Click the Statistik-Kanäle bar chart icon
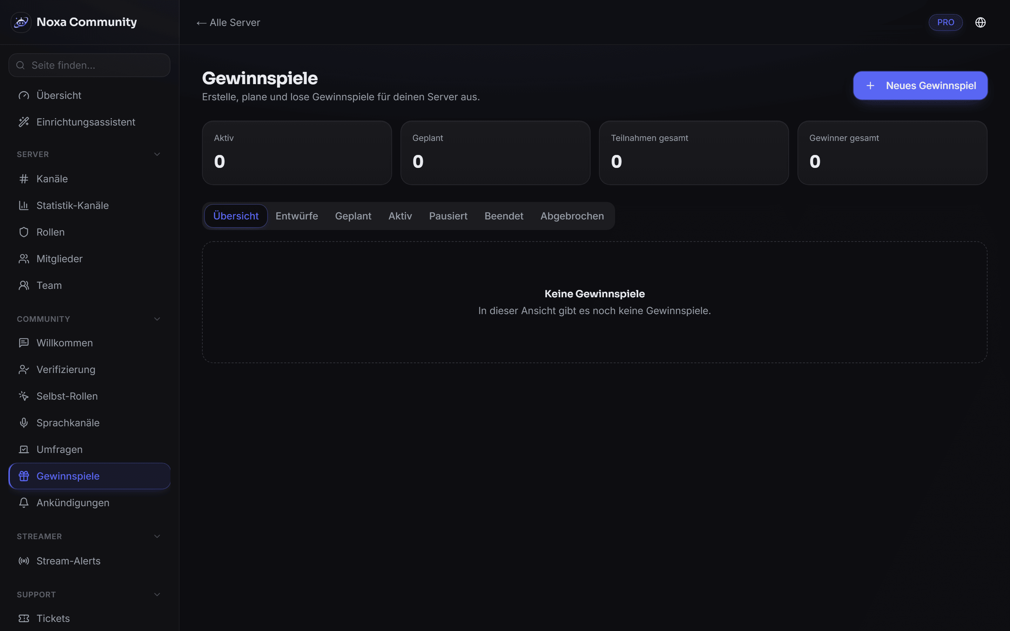1010x631 pixels. click(x=24, y=205)
